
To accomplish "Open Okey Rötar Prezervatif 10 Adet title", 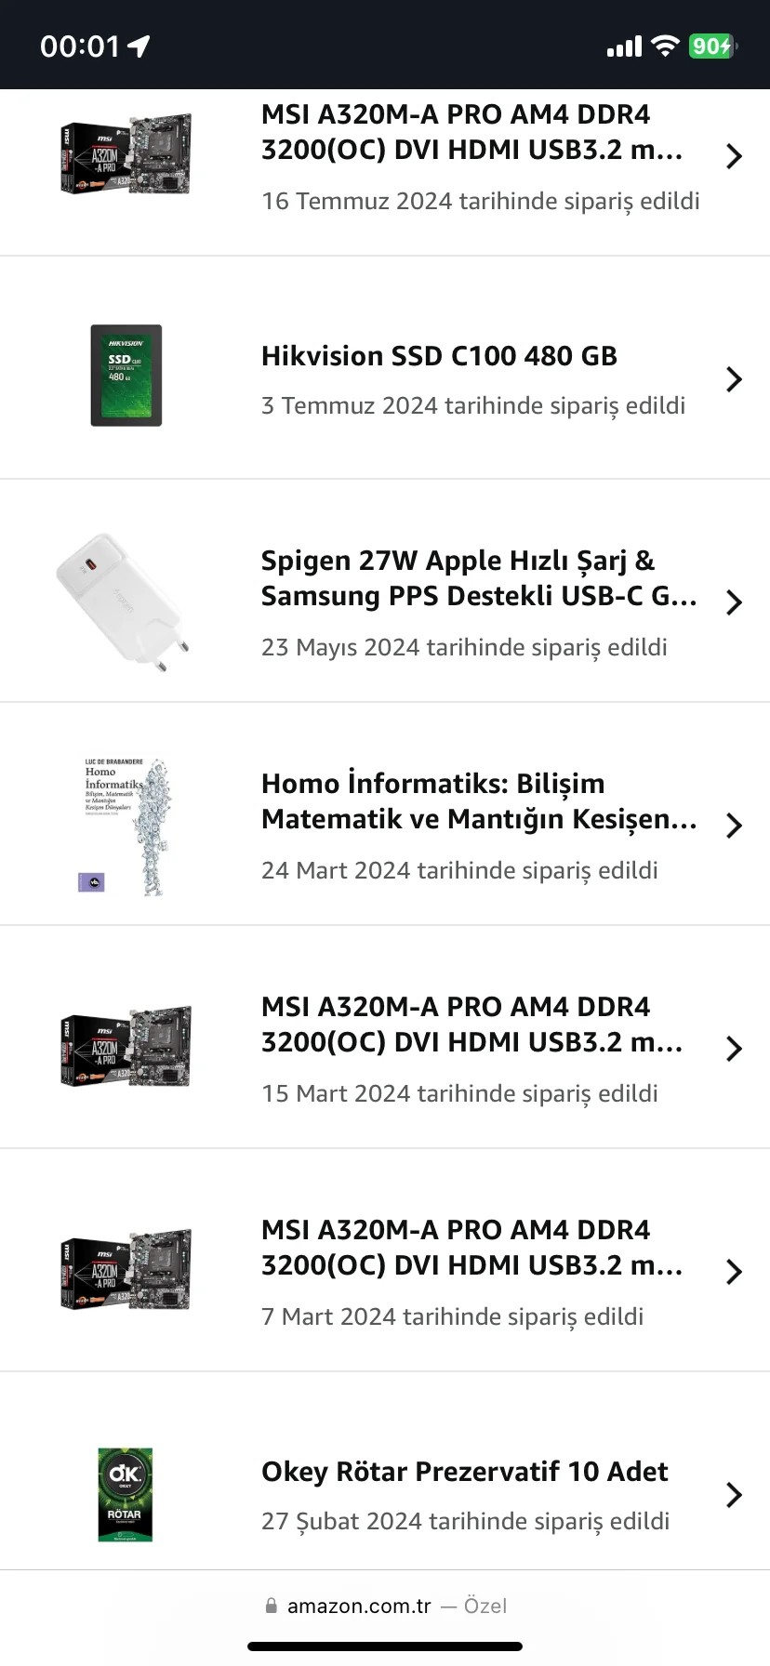I will (x=464, y=1472).
